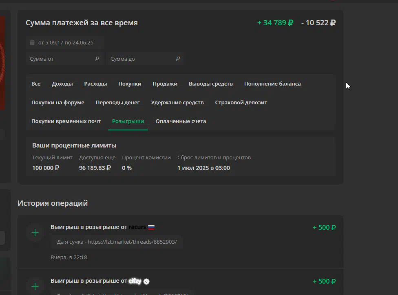Open the Расходы tab
The width and height of the screenshot is (398, 295).
95,84
